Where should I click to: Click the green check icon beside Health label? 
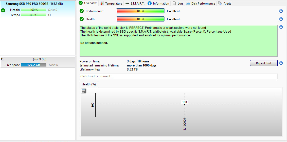click(82, 19)
